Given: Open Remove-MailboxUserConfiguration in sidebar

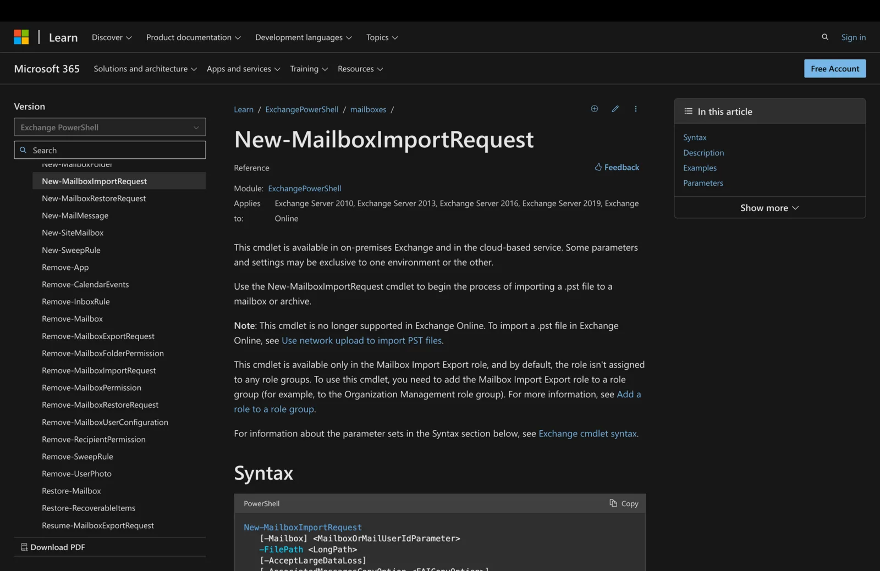Looking at the screenshot, I should point(105,422).
